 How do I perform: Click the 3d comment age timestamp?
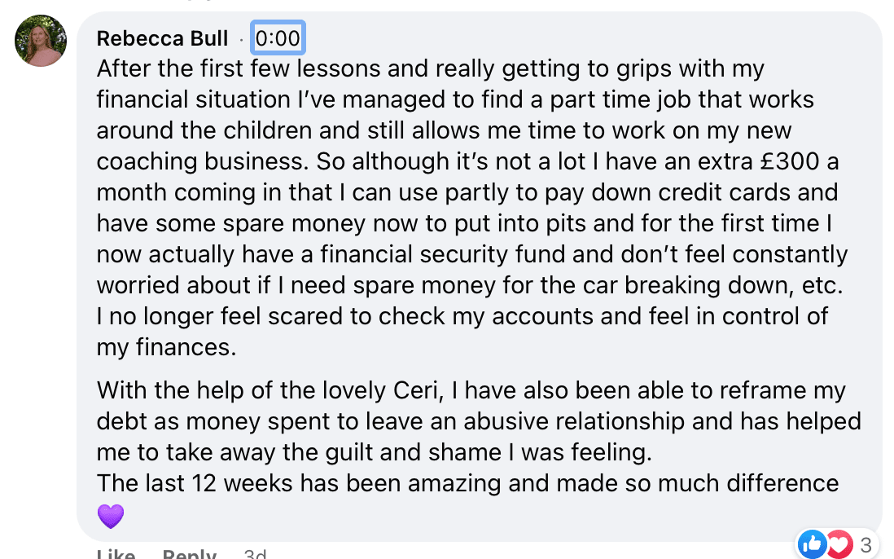point(255,556)
